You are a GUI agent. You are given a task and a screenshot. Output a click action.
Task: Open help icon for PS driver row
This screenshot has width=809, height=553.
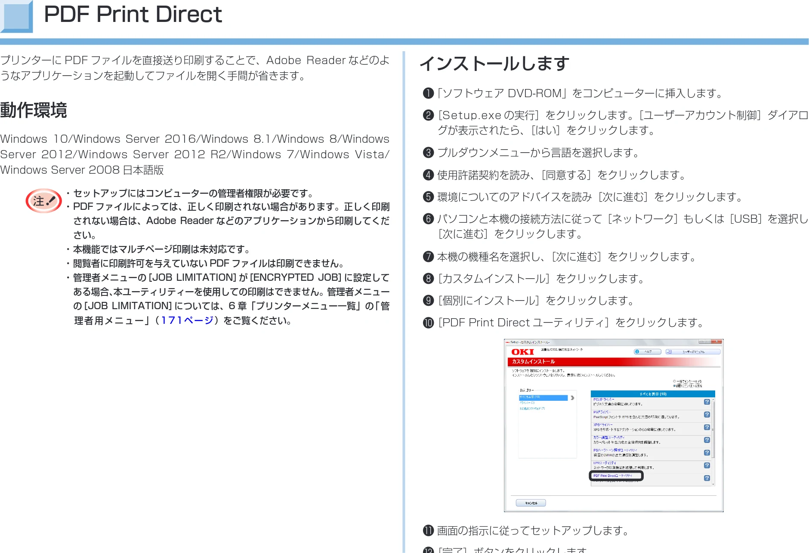[707, 415]
